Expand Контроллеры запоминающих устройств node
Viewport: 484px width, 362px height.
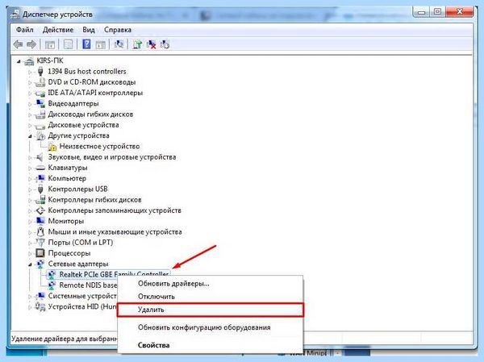point(30,211)
